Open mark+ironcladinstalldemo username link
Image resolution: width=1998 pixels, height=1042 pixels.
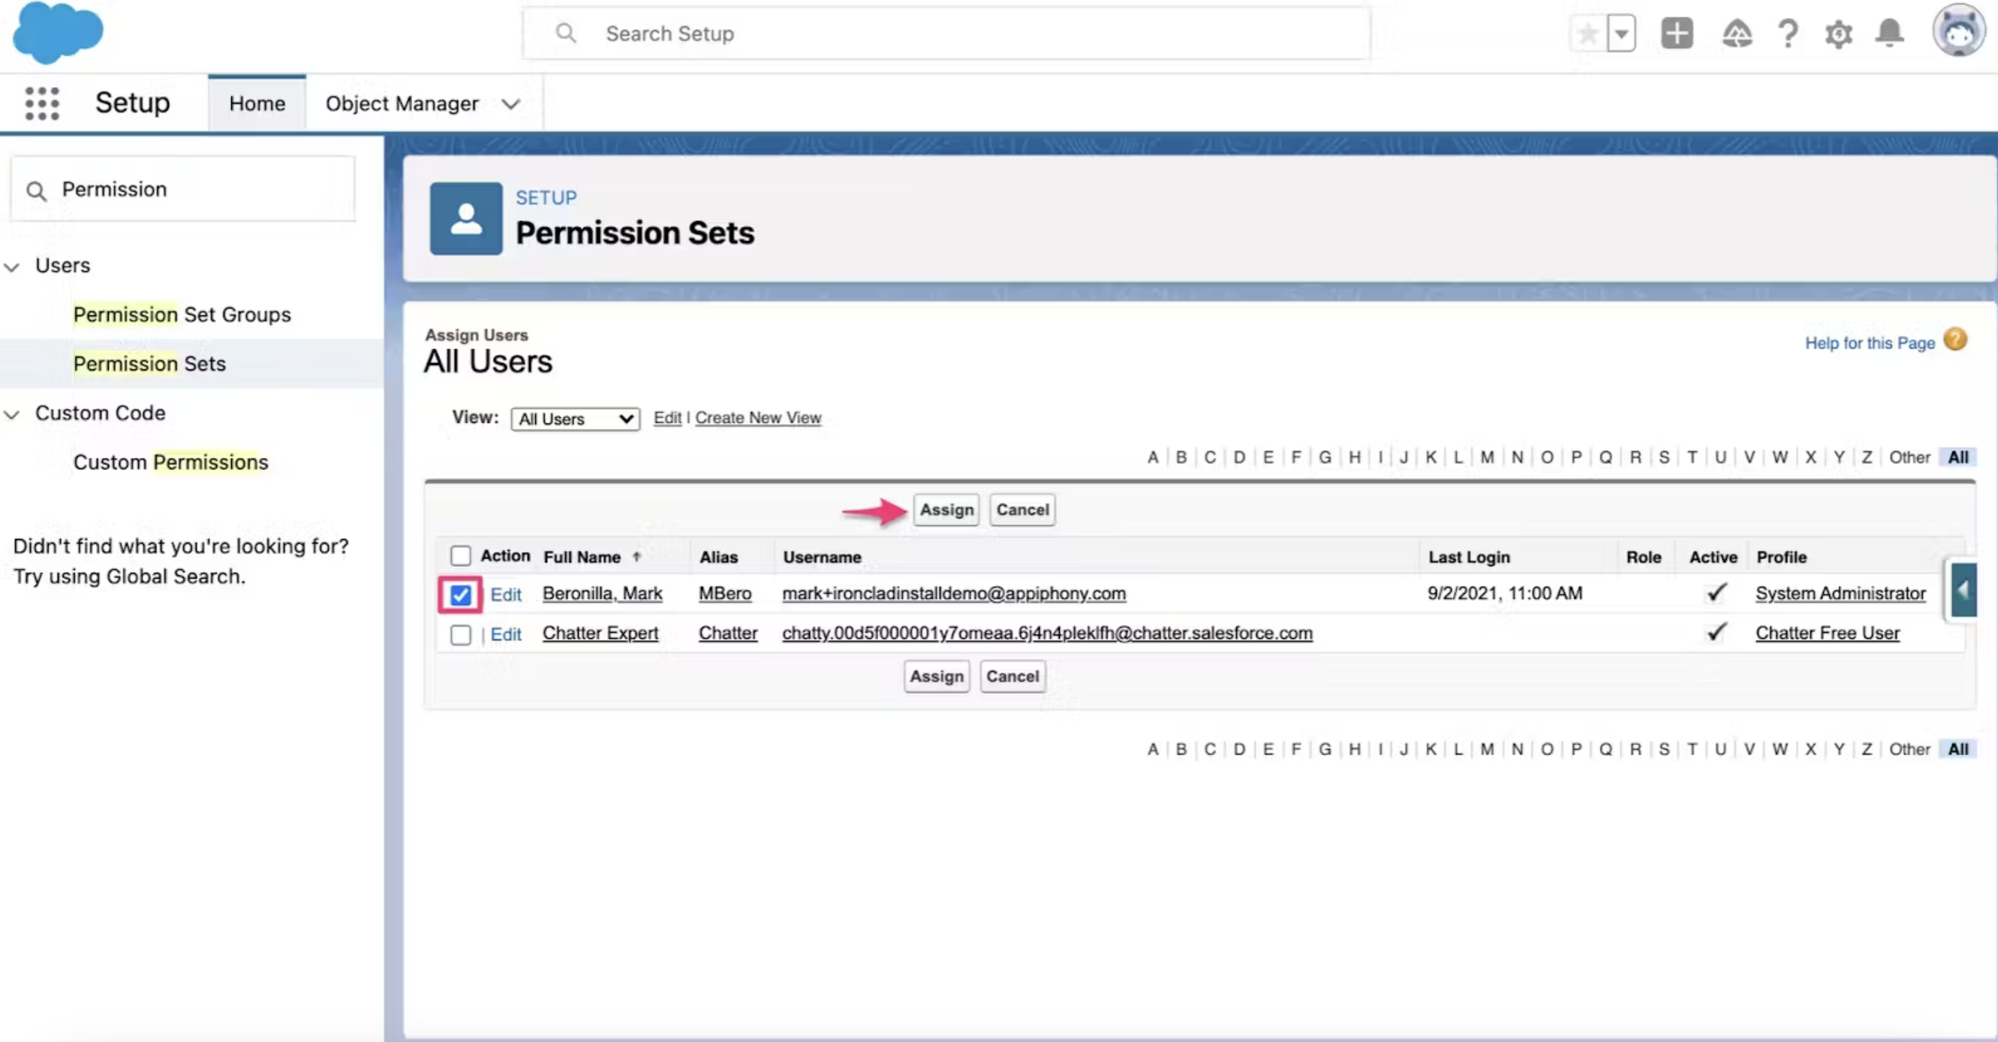[954, 594]
